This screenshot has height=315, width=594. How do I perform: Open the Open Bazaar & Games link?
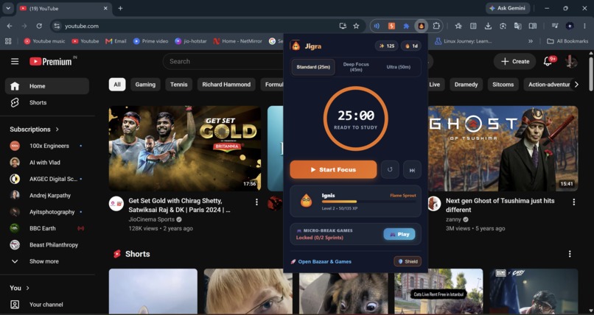321,262
